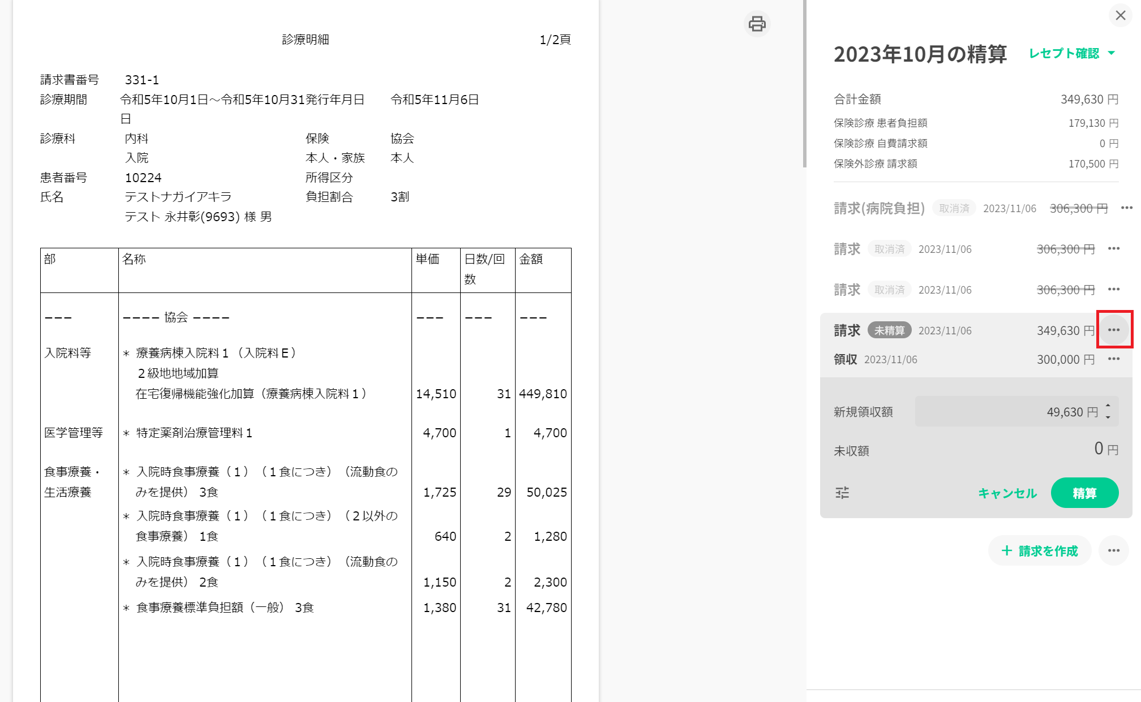Close the settlement panel with X

click(x=1120, y=15)
